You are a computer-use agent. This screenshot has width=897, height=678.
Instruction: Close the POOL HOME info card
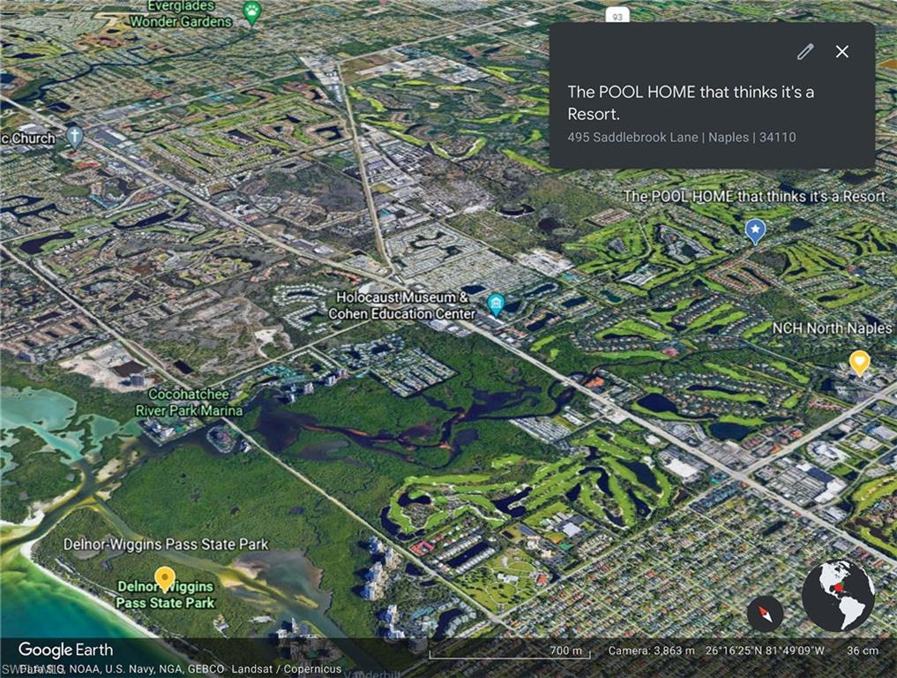pos(842,52)
